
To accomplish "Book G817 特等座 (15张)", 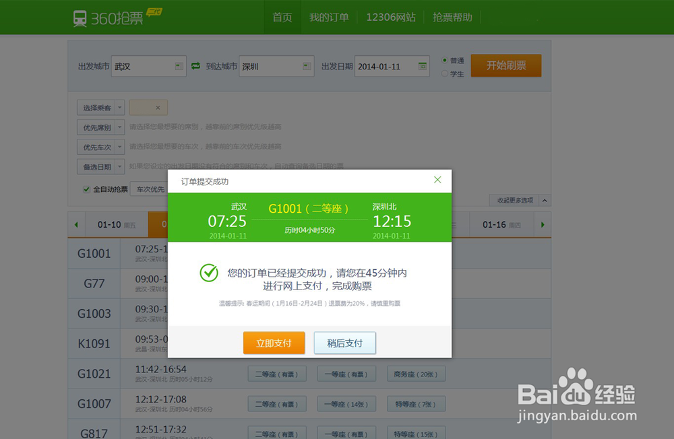I will [x=416, y=433].
